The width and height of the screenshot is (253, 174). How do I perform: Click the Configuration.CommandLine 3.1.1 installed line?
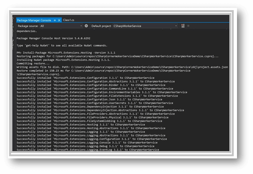coord(95,89)
